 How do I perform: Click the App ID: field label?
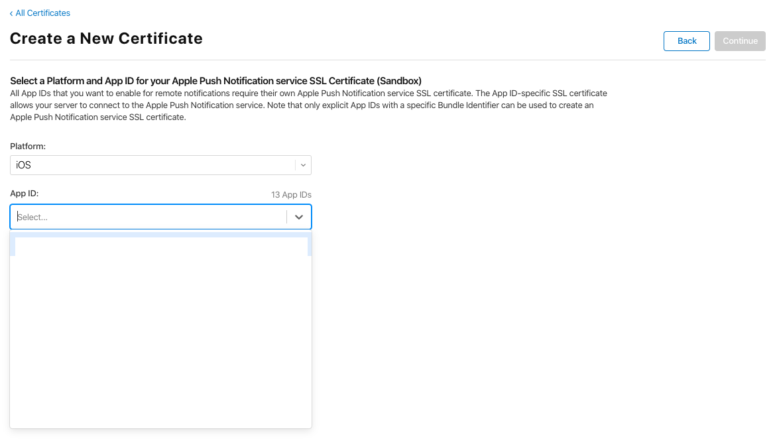24,194
